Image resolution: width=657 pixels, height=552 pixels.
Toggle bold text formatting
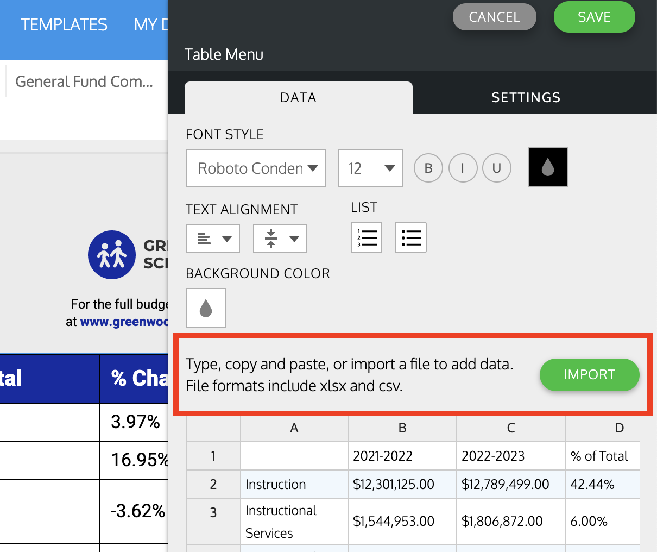tap(428, 168)
